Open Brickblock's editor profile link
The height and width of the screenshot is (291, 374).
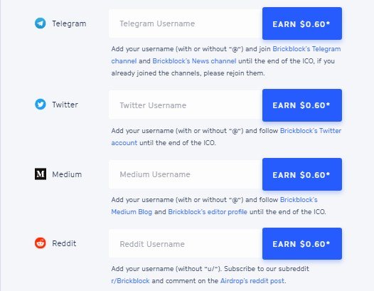click(208, 212)
